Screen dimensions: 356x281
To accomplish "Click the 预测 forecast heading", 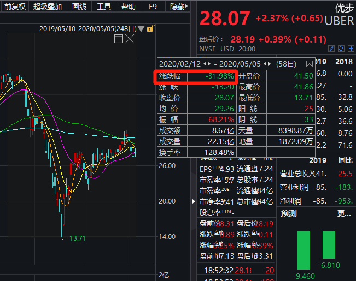I will 288,213.
